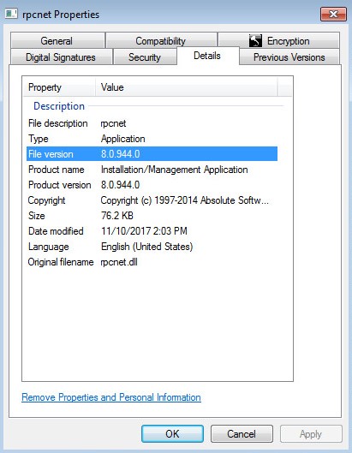
Task: Click the Property column header
Action: (59, 87)
